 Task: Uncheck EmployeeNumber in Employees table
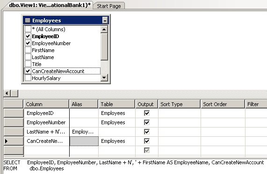coord(28,43)
